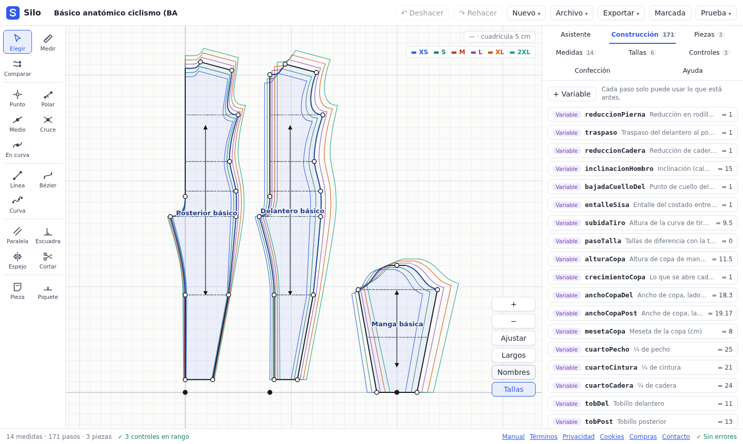Open the Confección tab

(592, 71)
